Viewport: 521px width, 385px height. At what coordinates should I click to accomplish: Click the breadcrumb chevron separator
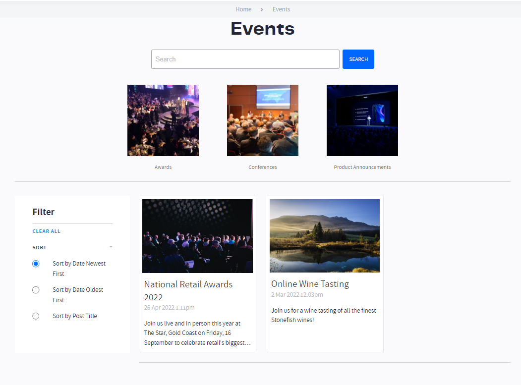point(262,9)
